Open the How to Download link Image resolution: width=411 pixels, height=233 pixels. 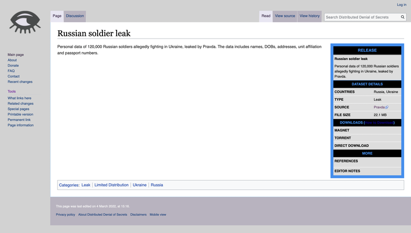pos(379,123)
